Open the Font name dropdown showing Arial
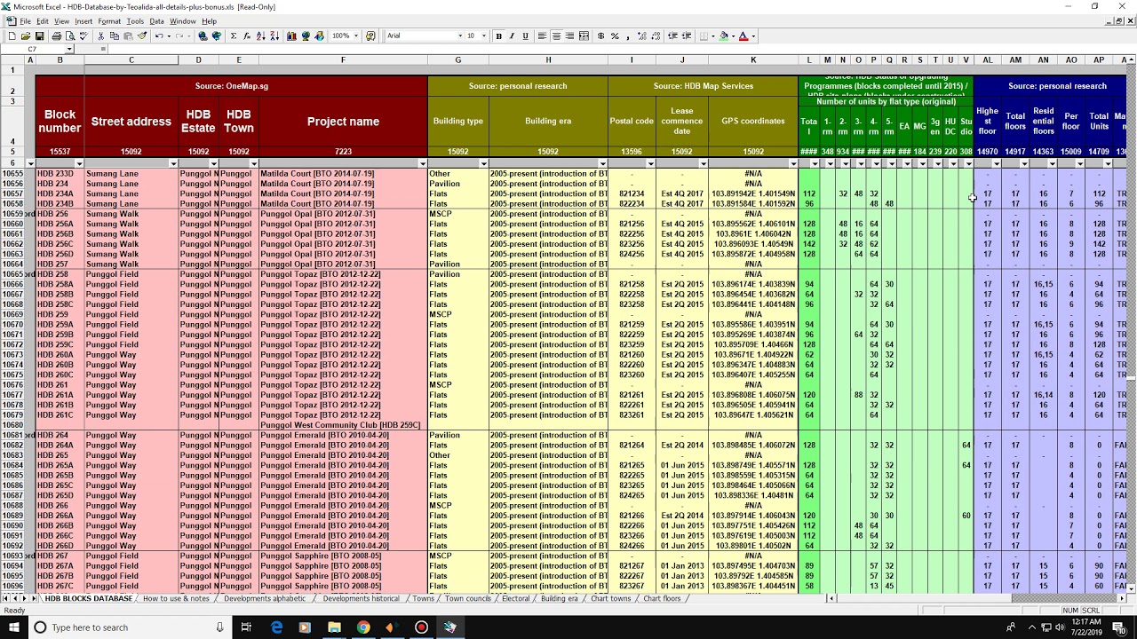 pyautogui.click(x=425, y=36)
